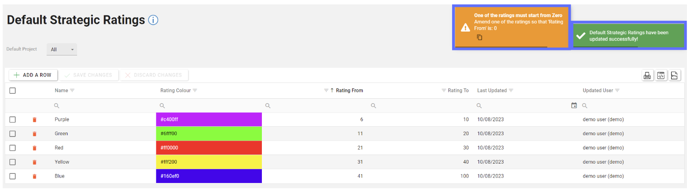Select the Yellow row checkbox
This screenshot has width=691, height=192.
tap(13, 162)
